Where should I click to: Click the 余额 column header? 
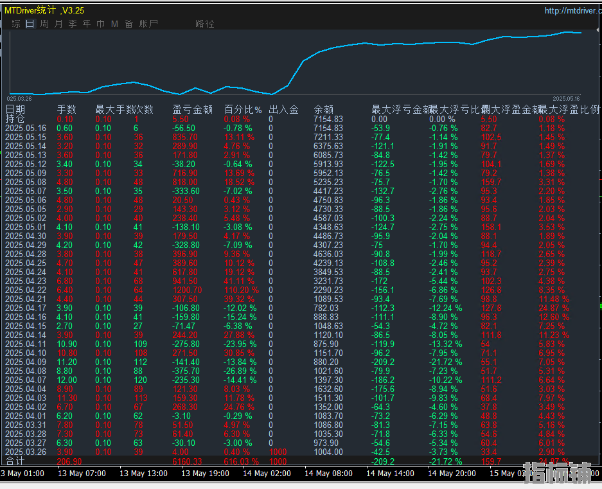click(x=323, y=109)
